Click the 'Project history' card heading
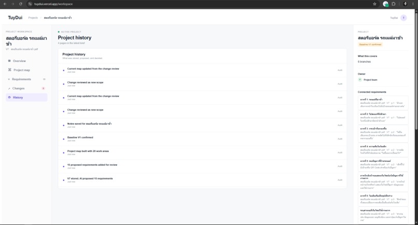 click(x=74, y=54)
